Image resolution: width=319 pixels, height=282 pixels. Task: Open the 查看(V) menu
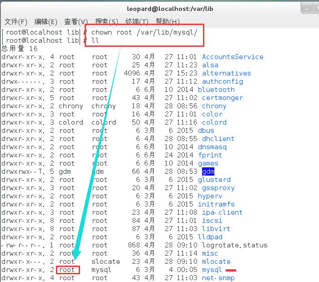[76, 21]
